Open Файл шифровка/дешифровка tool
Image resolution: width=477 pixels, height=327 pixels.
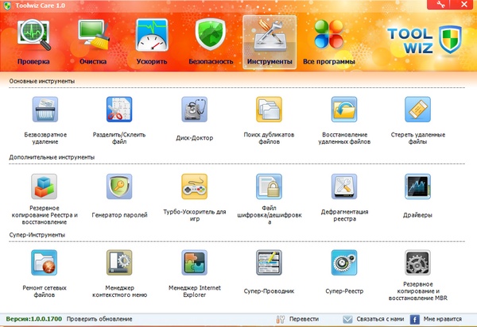268,187
